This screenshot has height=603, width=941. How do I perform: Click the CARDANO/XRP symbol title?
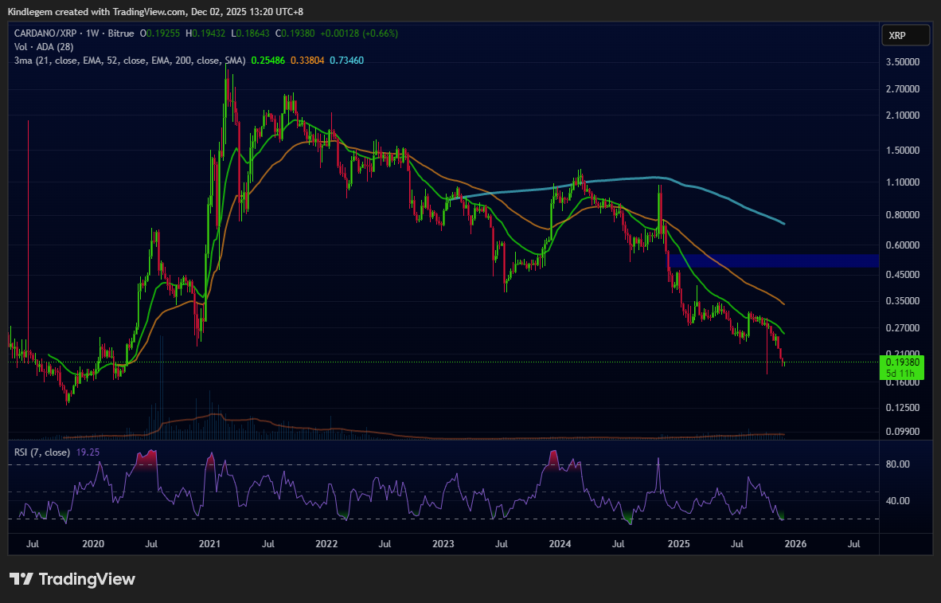[47, 33]
